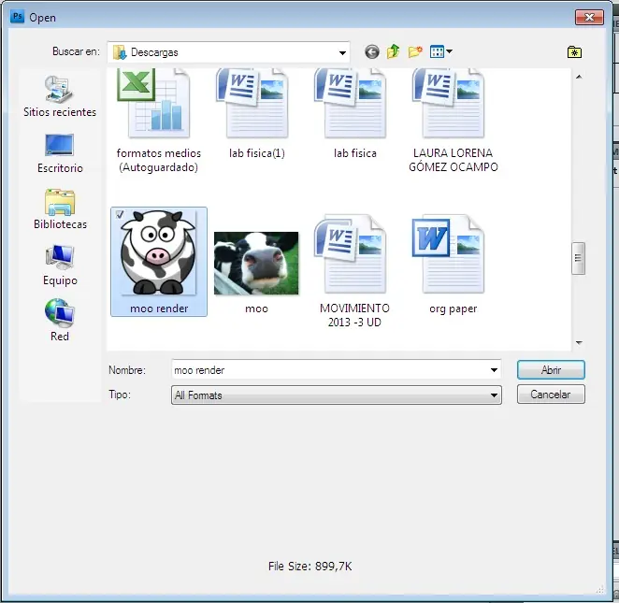This screenshot has height=603, width=619.
Task: Expand the Buscar en Descargas dropdown
Action: coord(342,52)
